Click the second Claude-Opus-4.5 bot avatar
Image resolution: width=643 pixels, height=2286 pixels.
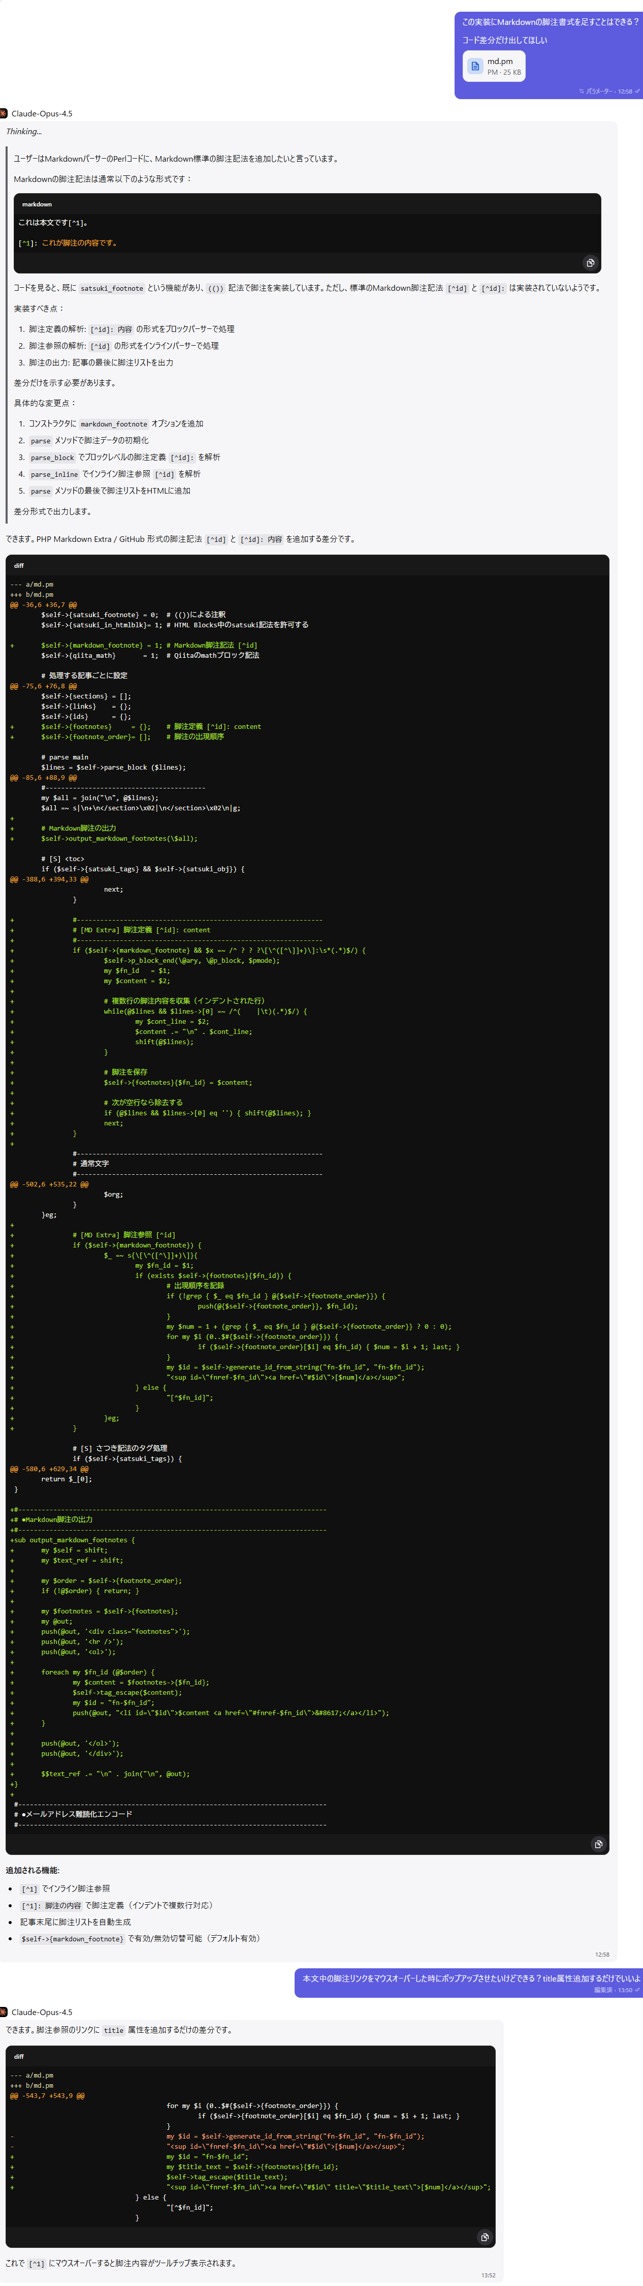tap(4, 2012)
